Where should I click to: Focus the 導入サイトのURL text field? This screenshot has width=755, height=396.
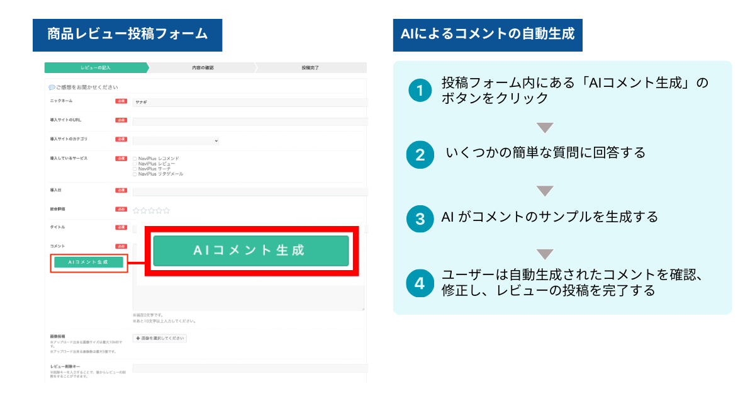[x=249, y=121]
